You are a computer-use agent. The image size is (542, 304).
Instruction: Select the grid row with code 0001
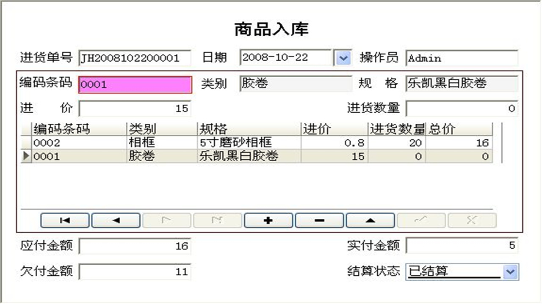point(169,157)
